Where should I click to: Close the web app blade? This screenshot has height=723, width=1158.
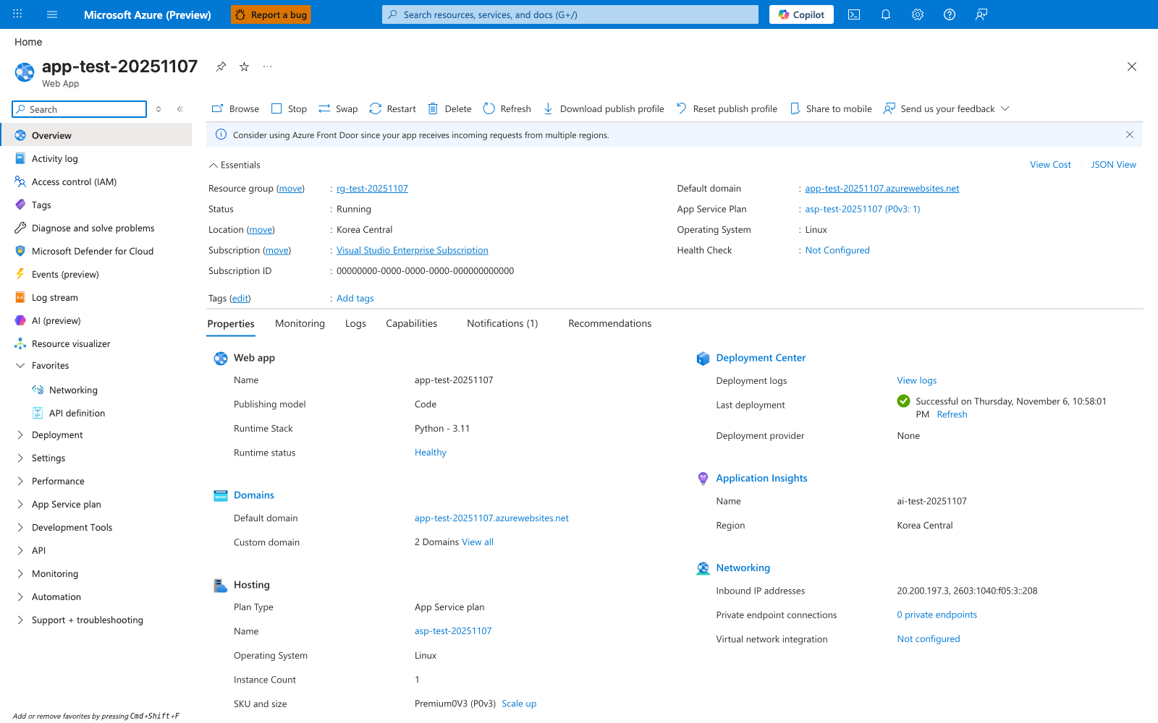click(1132, 67)
